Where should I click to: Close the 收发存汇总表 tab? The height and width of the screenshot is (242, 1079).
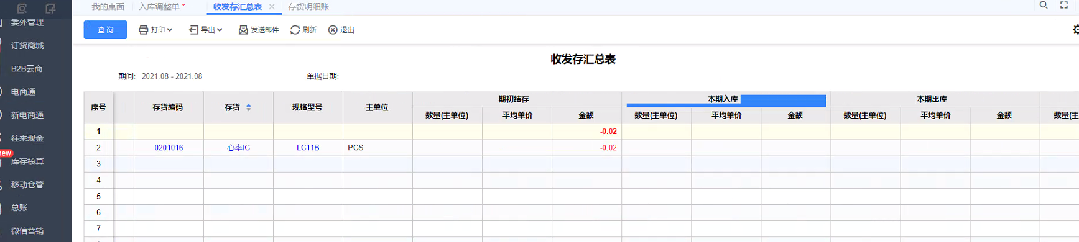coord(272,7)
